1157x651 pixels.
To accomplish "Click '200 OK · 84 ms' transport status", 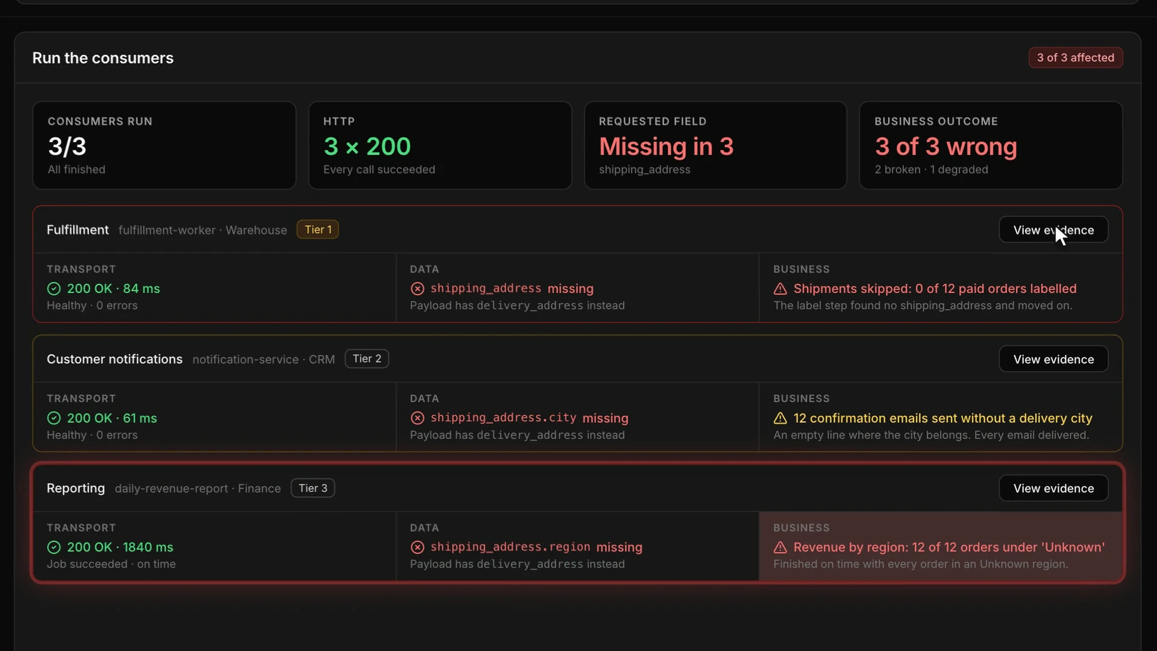I will point(113,289).
